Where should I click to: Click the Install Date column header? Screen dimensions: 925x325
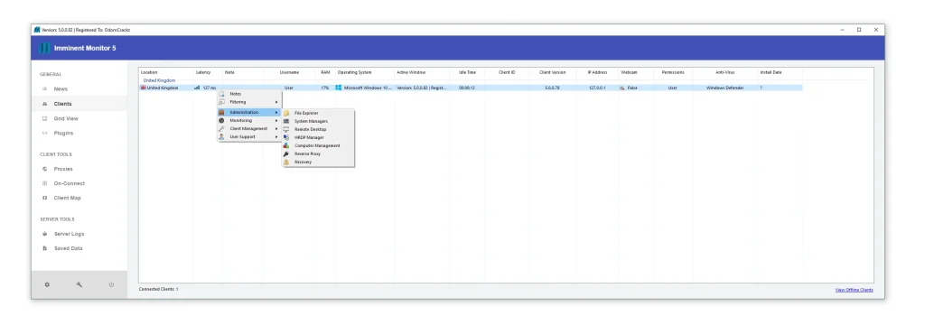pyautogui.click(x=771, y=72)
